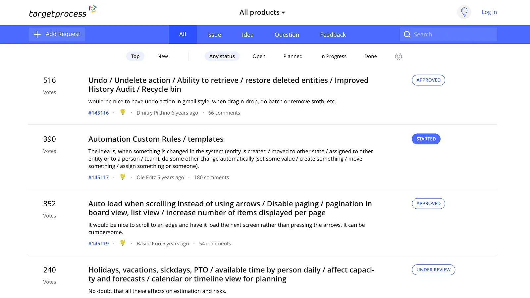Click the STARTED status badge
This screenshot has width=530, height=298.
(426, 139)
